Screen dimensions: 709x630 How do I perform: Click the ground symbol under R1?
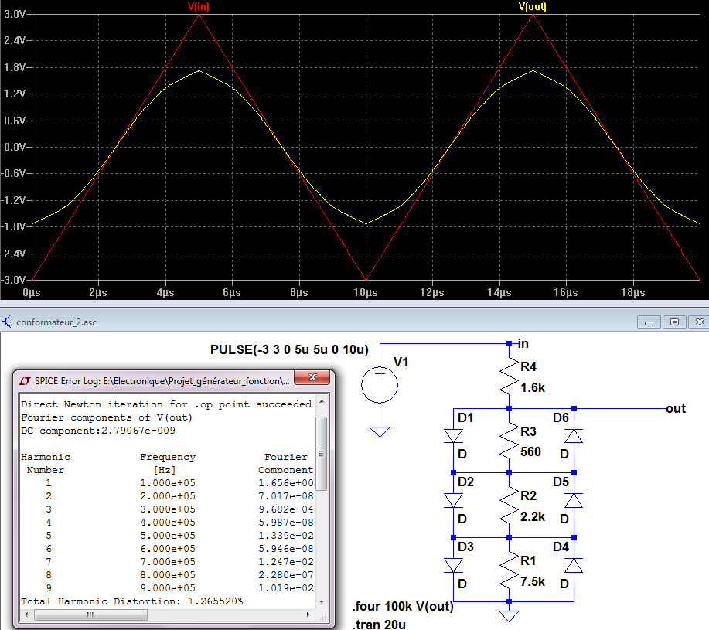pos(510,615)
